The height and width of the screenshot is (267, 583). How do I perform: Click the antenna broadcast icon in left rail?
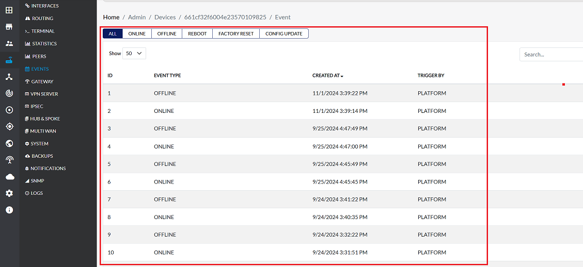[9, 160]
